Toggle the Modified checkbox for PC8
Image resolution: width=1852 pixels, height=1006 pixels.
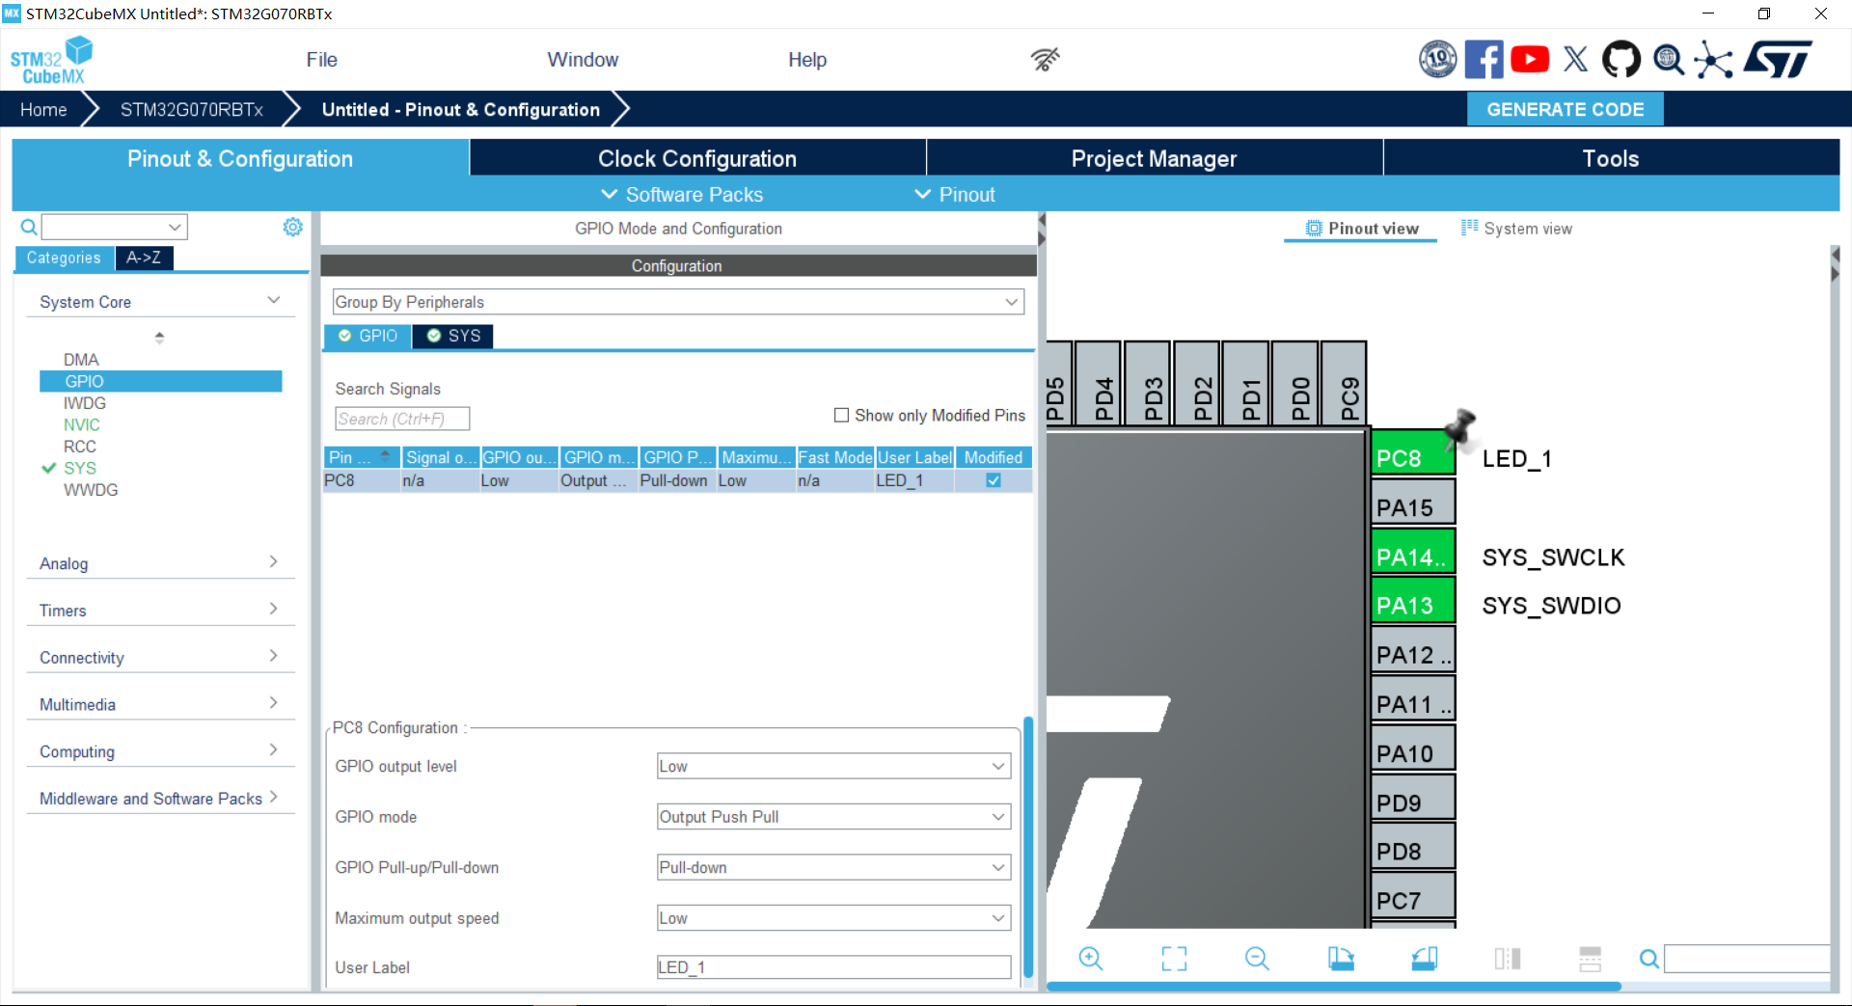994,480
